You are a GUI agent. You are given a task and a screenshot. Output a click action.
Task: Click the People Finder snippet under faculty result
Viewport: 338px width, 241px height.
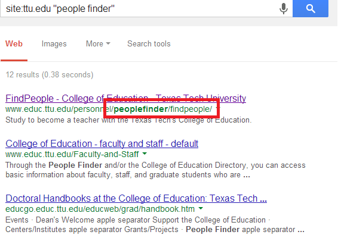coord(155,170)
